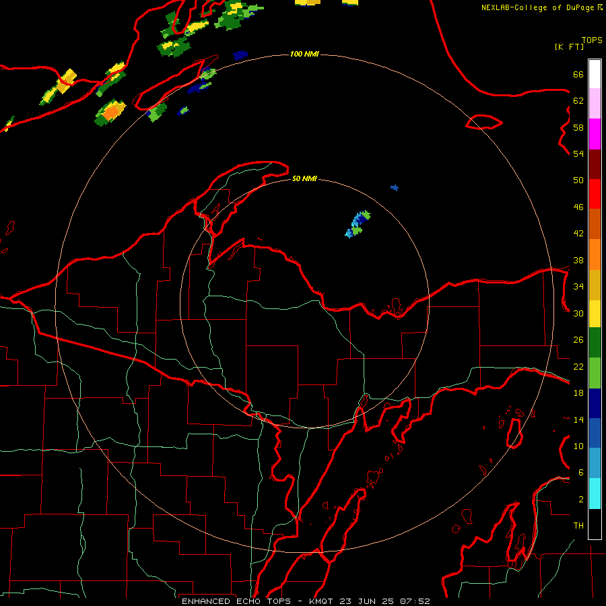Click the light green 18-22 kft swatch
606x606 pixels.
(x=595, y=373)
